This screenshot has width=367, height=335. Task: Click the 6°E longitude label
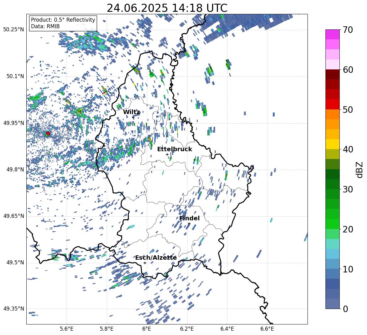pos(147,329)
